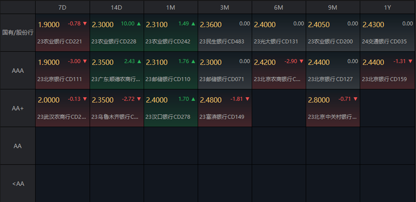Click the 2.8000 yield in the 9M column
The height and width of the screenshot is (202, 416).
pos(318,100)
